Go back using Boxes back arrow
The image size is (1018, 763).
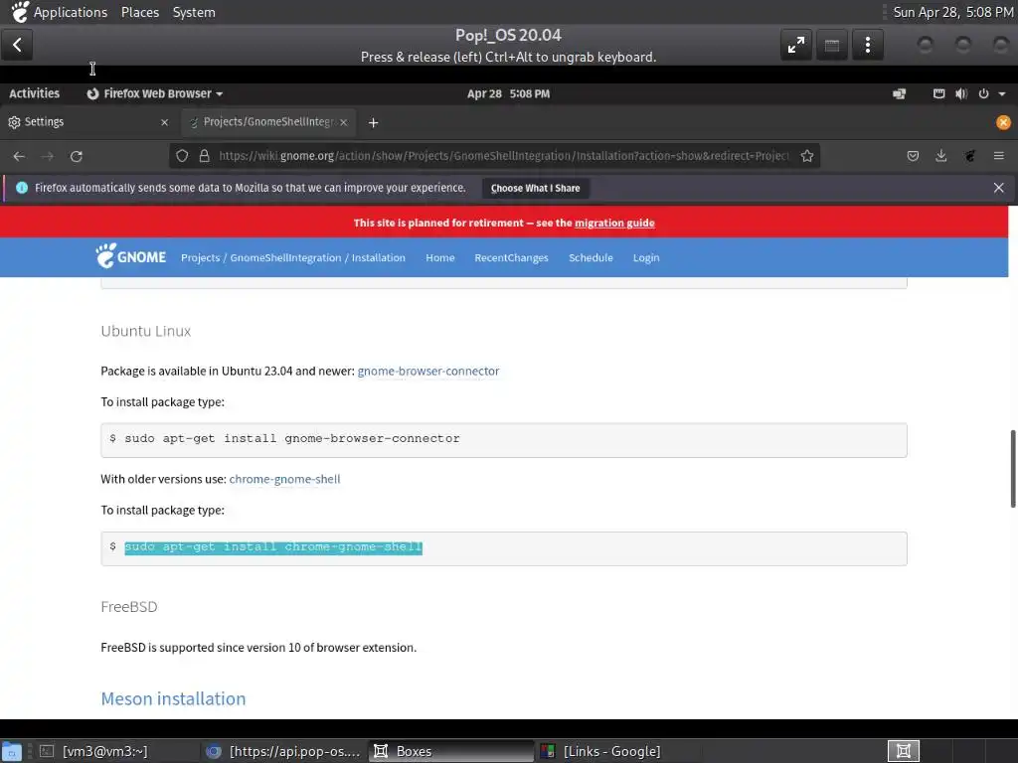point(18,45)
